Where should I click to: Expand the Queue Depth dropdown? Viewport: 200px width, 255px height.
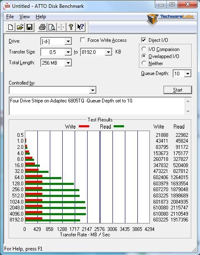[182, 74]
